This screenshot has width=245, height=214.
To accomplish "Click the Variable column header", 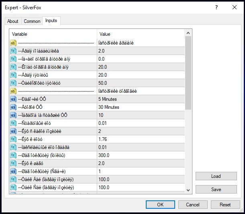I will click(53, 34).
